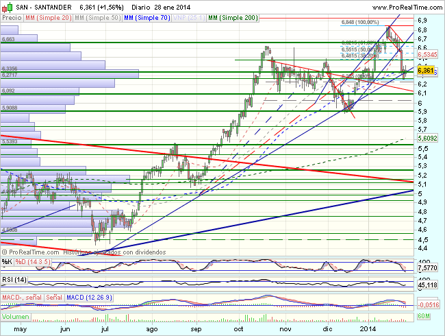Screen dimensions: 445x336
Task: Click the 6,4815 Fibonacci retracement label
Action: [359, 56]
